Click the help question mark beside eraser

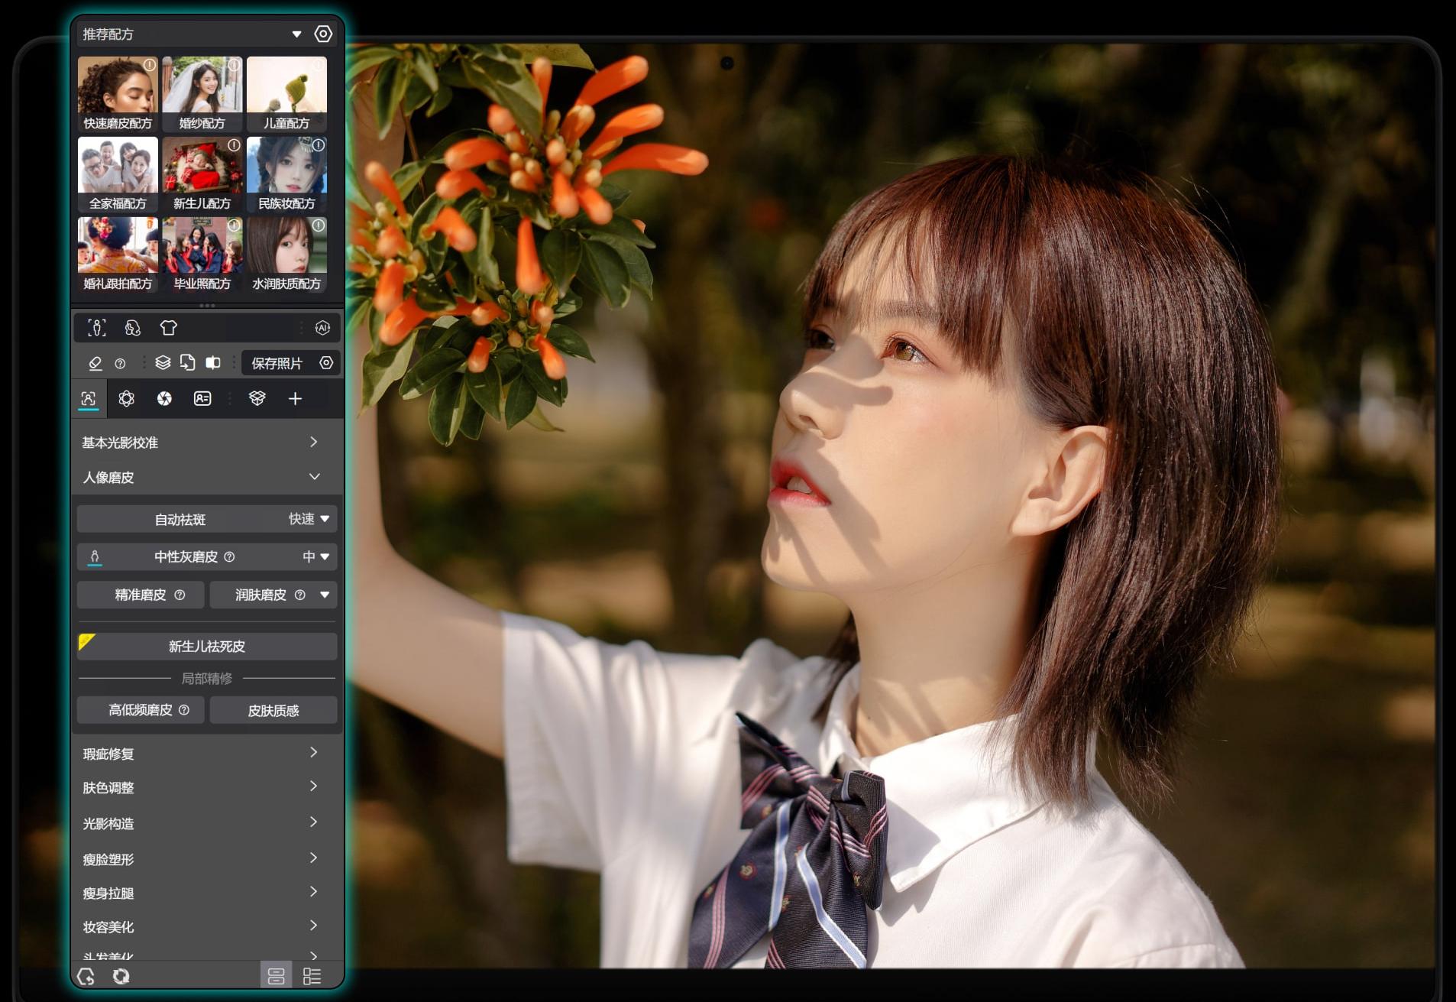point(120,364)
